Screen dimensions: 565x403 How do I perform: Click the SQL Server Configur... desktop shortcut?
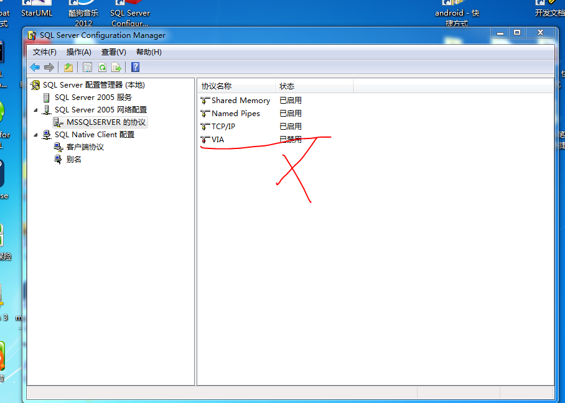coord(130,14)
